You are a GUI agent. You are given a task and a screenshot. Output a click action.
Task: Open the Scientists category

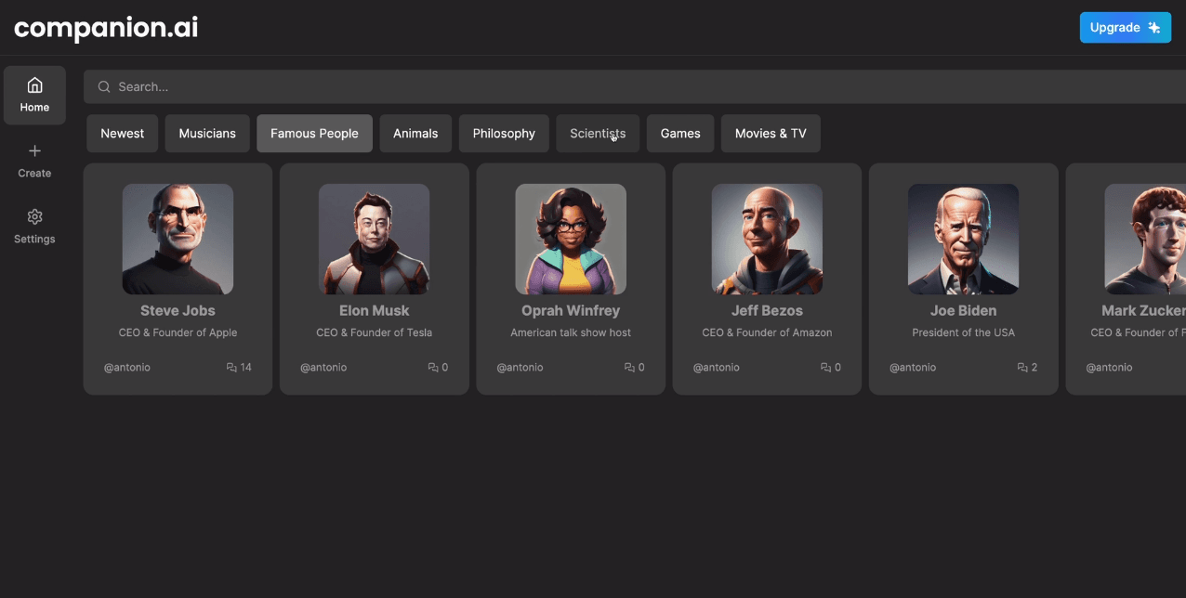click(x=598, y=134)
